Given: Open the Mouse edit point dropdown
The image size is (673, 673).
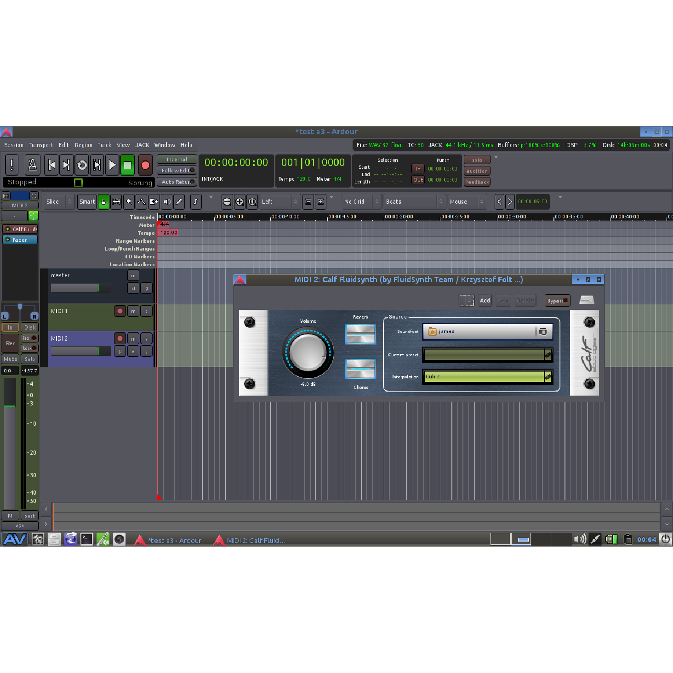Looking at the screenshot, I should click(467, 201).
